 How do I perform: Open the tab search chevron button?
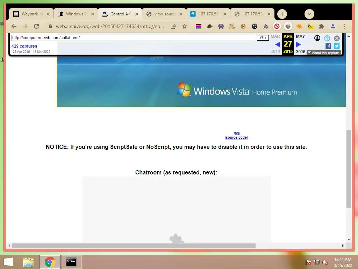coord(309,14)
